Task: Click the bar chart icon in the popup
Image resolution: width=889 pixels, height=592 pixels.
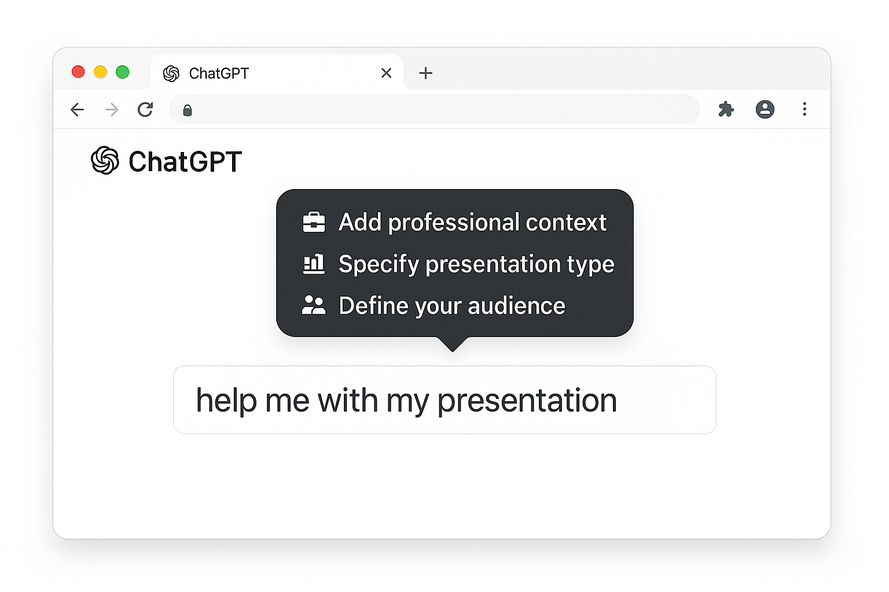Action: (314, 264)
